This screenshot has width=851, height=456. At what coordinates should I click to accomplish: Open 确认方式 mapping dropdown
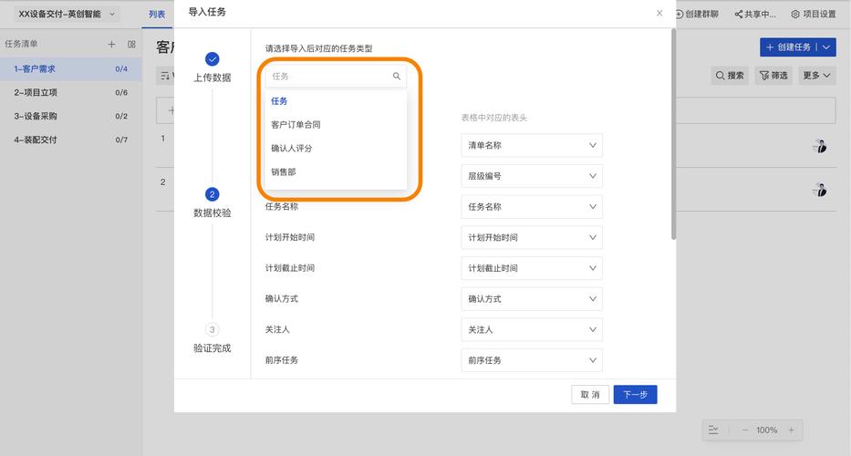(x=532, y=298)
